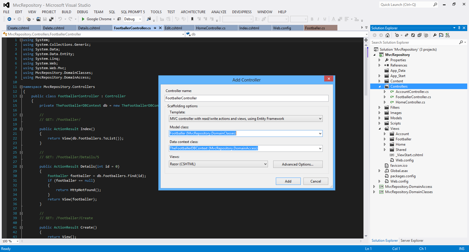Close the FootballerController.cs tab
Image resolution: width=469 pixels, height=252 pixels.
160,28
